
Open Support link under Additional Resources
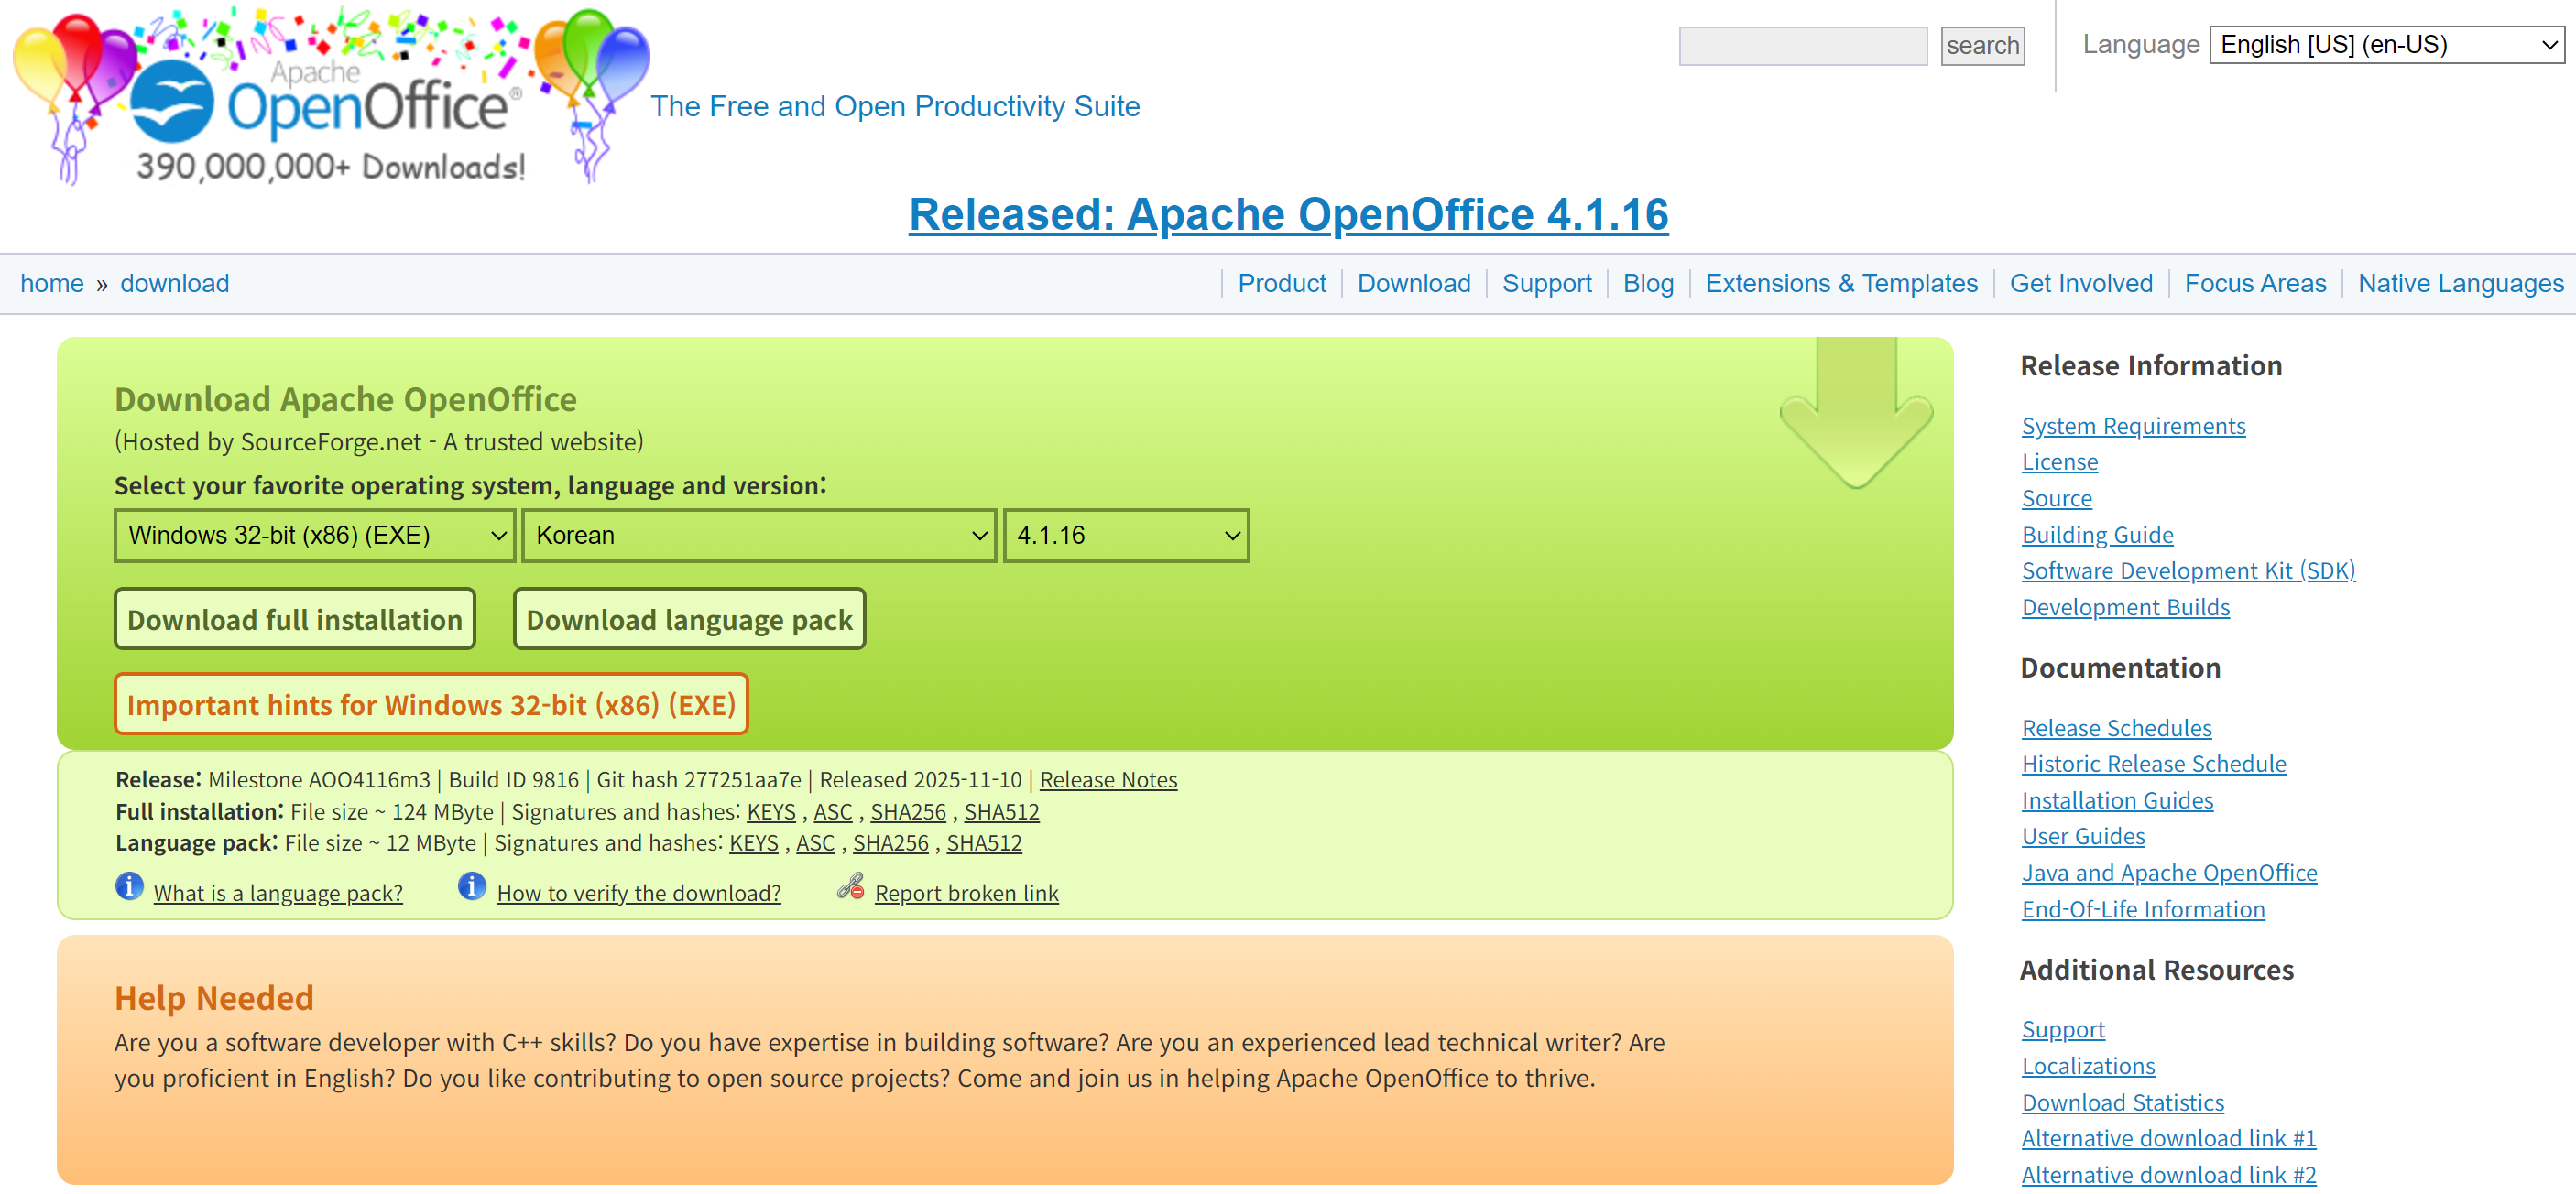pyautogui.click(x=2063, y=1030)
